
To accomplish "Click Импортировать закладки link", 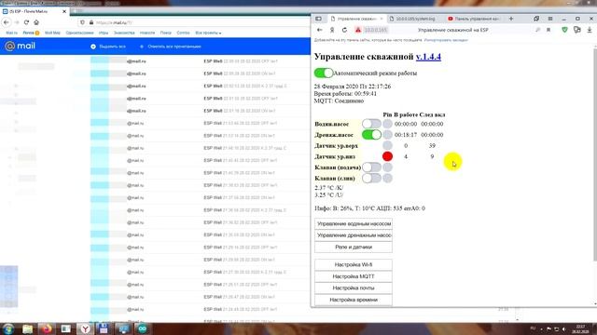I will pos(446,40).
